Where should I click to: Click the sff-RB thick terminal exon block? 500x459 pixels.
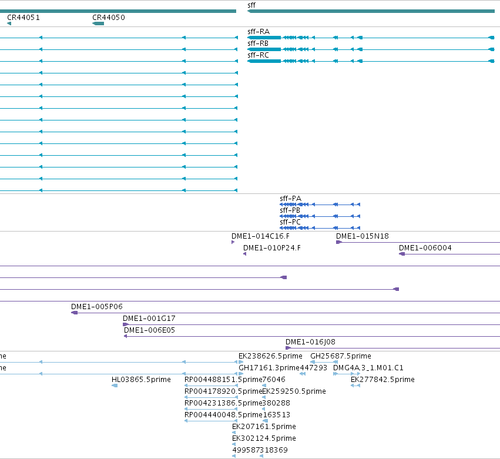pos(264,49)
